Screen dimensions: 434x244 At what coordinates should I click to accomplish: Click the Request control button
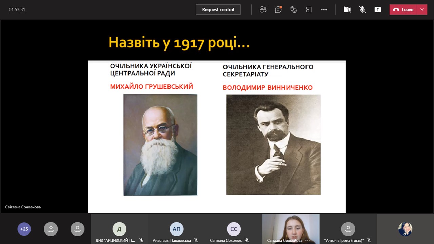[x=218, y=9]
